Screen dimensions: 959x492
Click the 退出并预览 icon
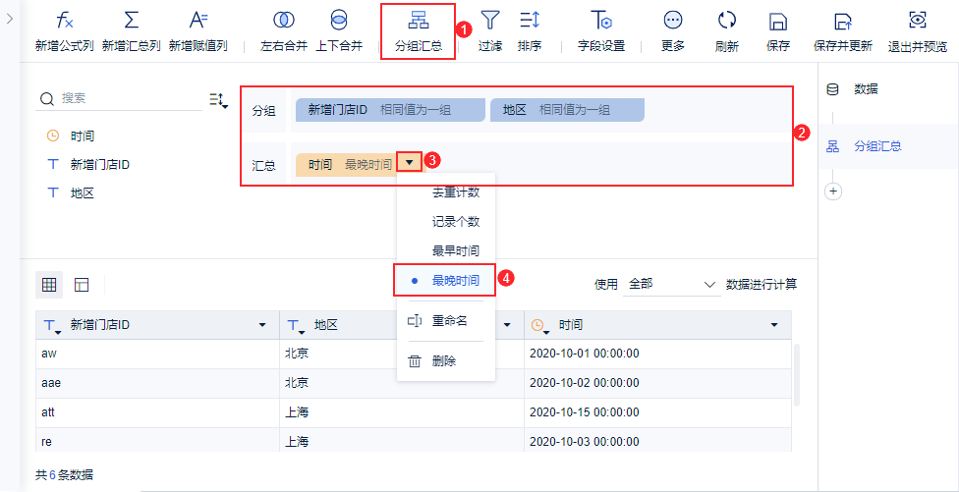tap(917, 21)
